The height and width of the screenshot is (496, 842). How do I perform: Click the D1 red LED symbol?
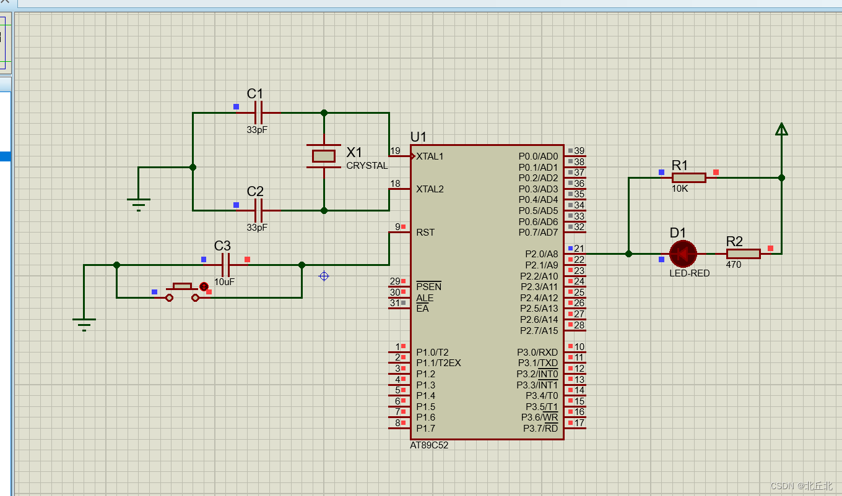(683, 254)
